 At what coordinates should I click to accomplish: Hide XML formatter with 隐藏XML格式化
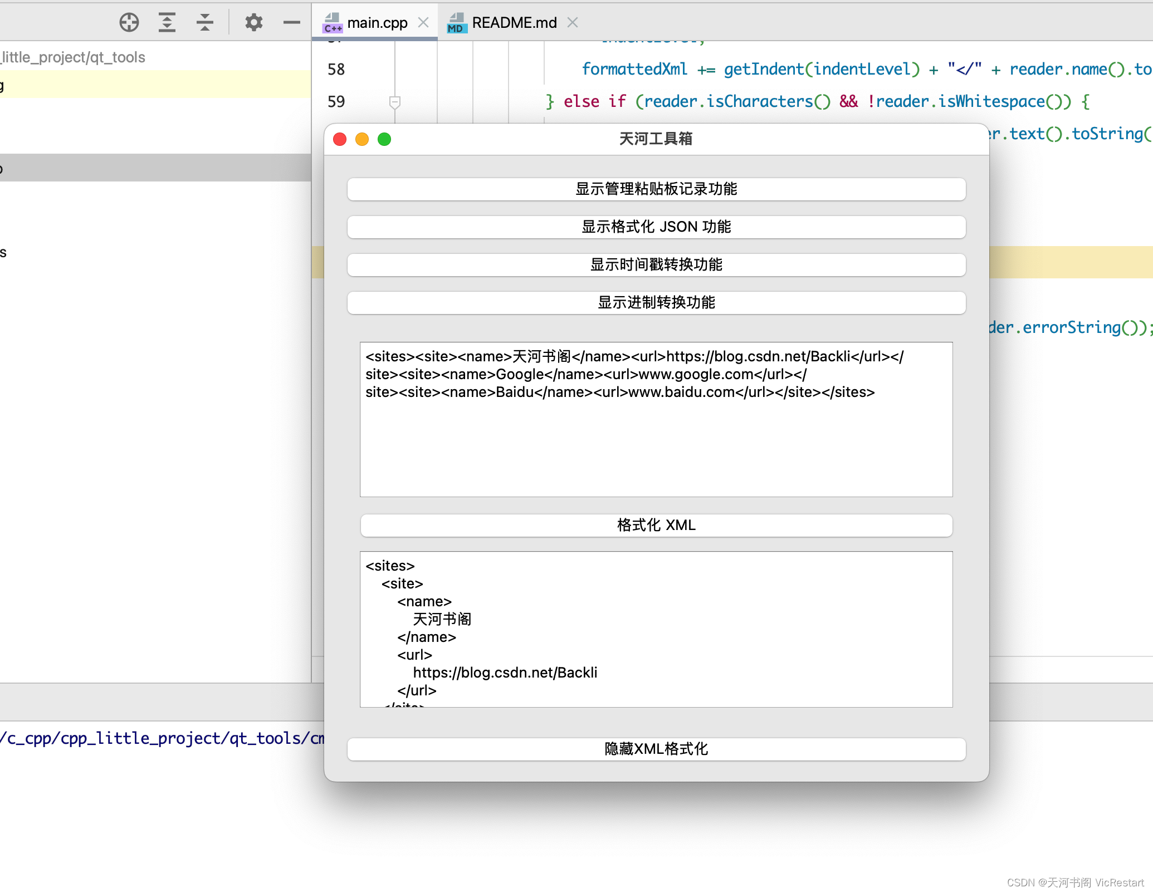655,748
